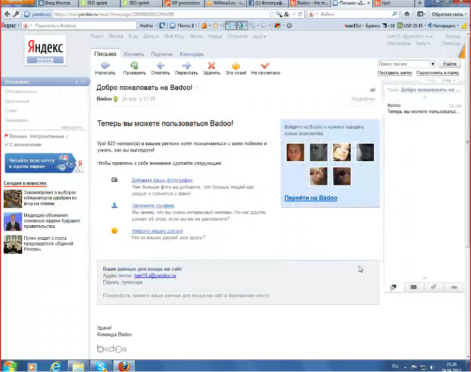Click the magnifier icon in Яндекс search box
This screenshot has width=471, height=372.
pos(395,14)
